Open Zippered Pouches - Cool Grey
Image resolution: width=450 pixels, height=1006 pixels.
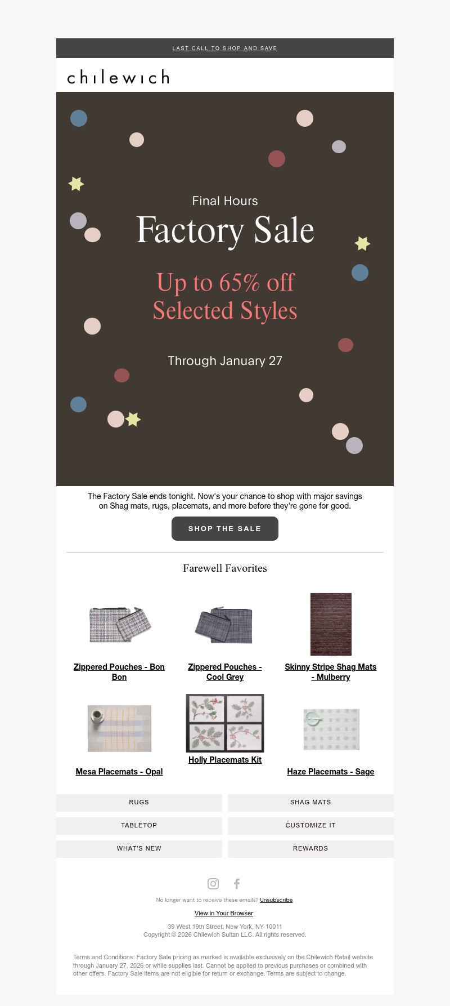224,671
